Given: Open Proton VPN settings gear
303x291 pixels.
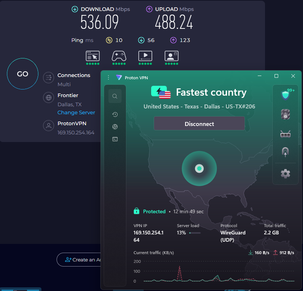Looking at the screenshot, I should (285, 174).
